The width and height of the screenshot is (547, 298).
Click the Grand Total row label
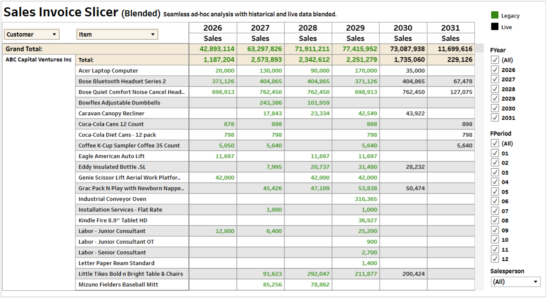pos(24,49)
